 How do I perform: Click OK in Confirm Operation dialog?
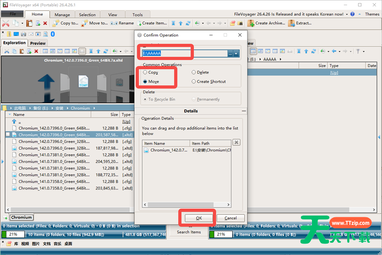pos(199,218)
